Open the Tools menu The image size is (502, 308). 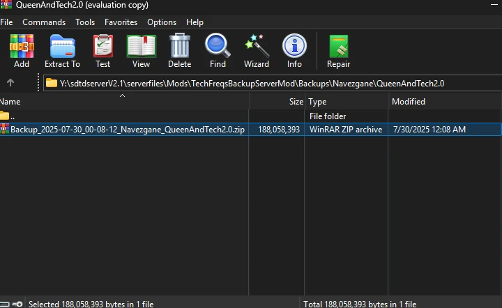pyautogui.click(x=85, y=22)
